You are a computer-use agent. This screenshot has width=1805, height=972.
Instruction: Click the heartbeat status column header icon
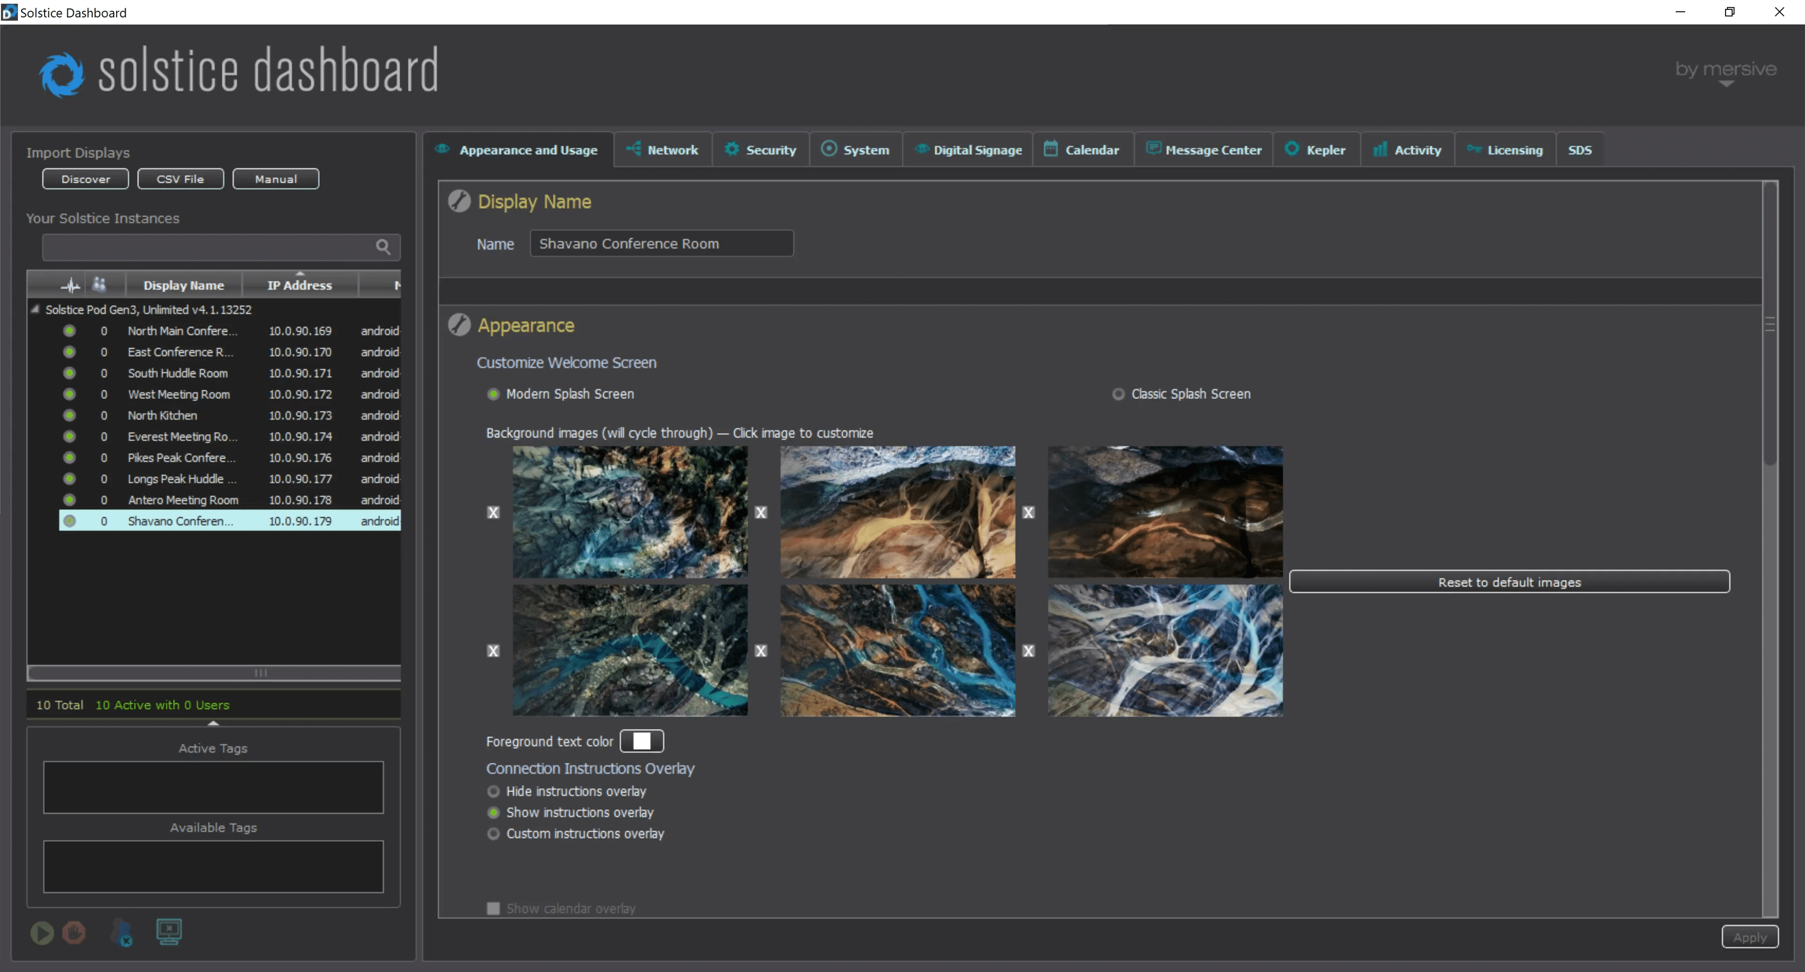click(70, 285)
